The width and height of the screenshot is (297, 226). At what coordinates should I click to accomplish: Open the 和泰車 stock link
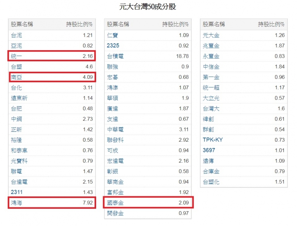[x=19, y=150]
